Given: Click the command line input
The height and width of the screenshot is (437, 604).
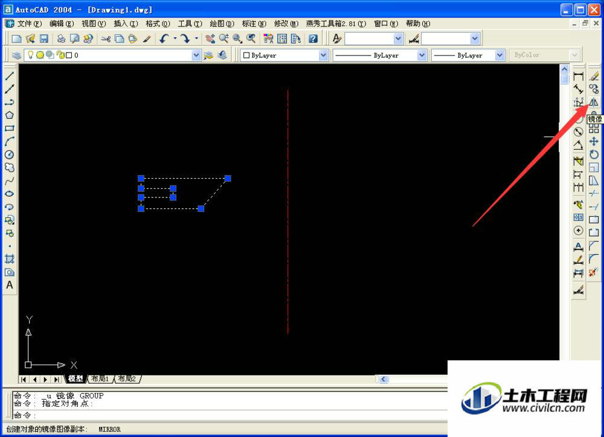Looking at the screenshot, I should tap(230, 415).
